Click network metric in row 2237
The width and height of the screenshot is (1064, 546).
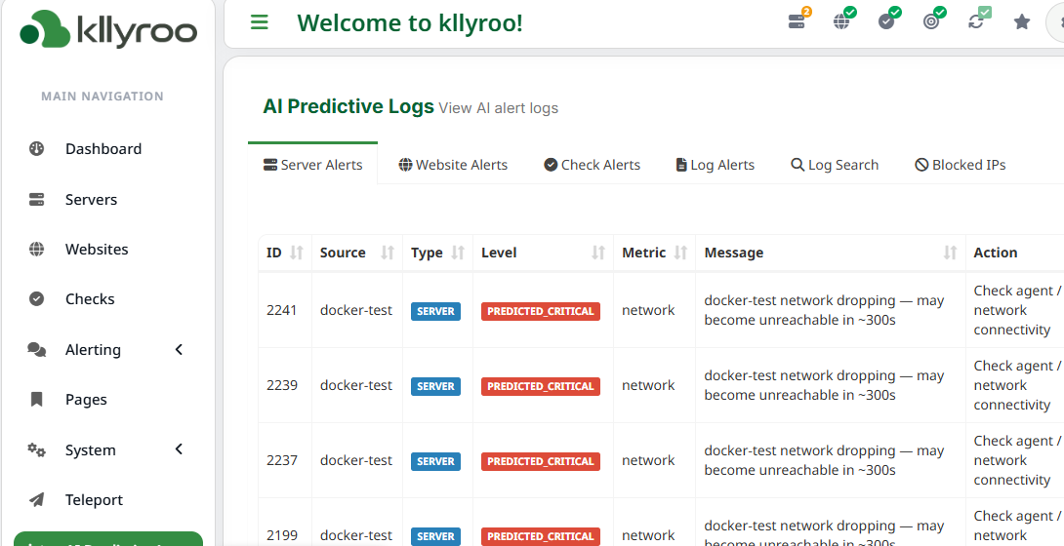648,460
